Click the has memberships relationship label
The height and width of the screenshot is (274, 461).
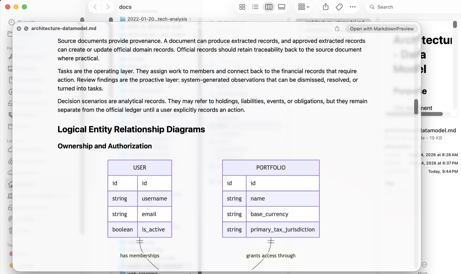(x=140, y=256)
